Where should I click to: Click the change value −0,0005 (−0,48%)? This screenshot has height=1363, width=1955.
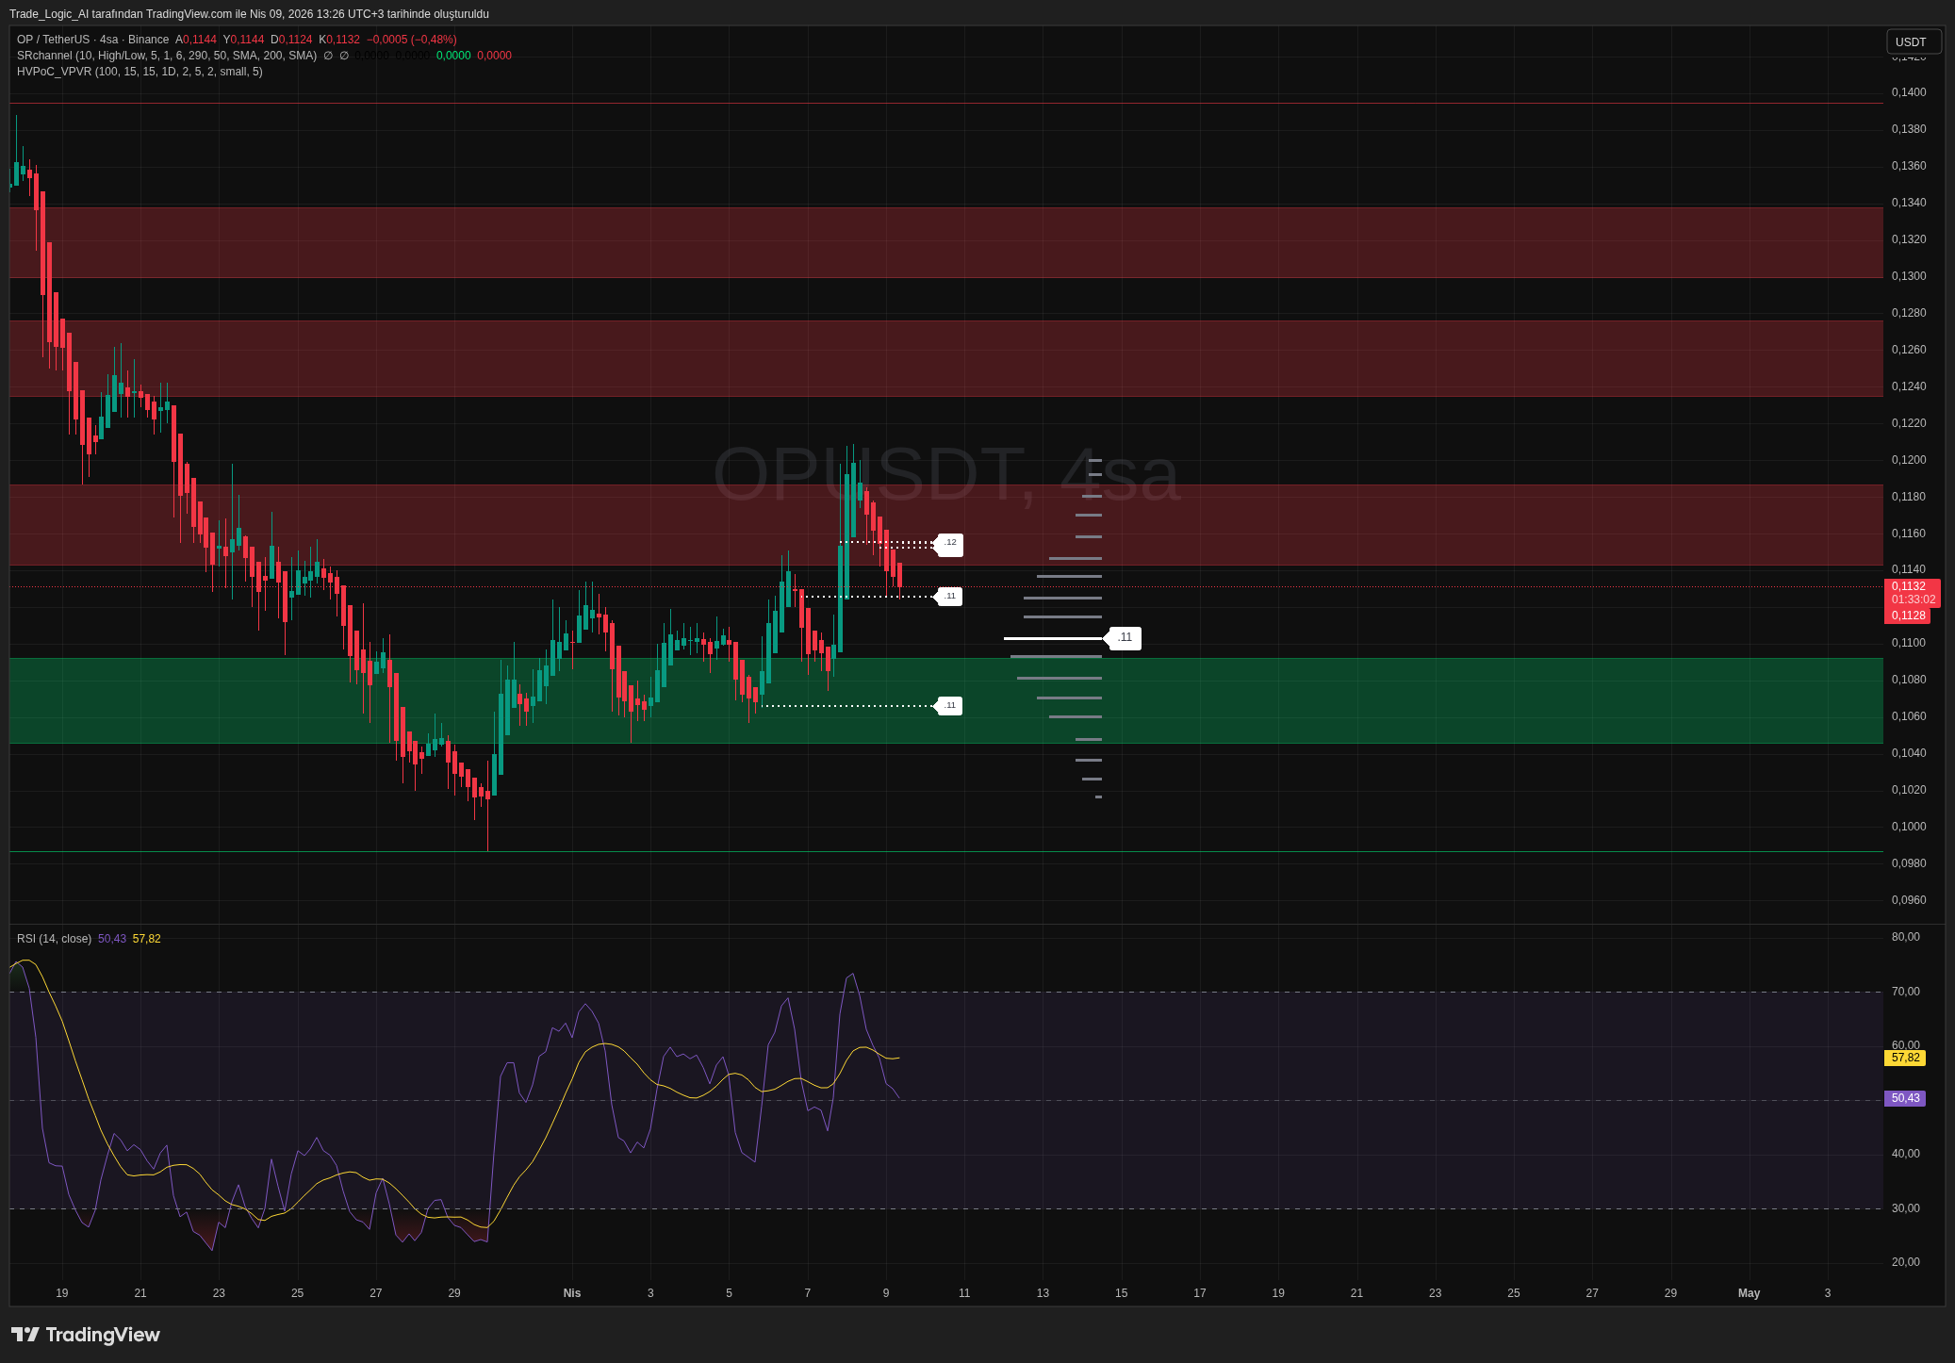coord(412,40)
